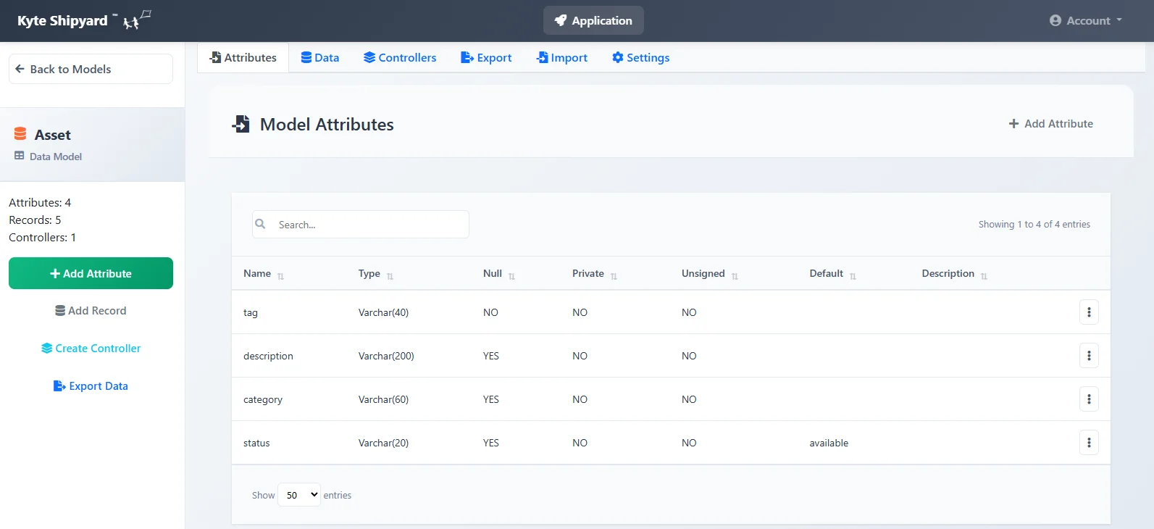The image size is (1154, 529).
Task: Open the actions menu for the description row
Action: click(x=1089, y=356)
